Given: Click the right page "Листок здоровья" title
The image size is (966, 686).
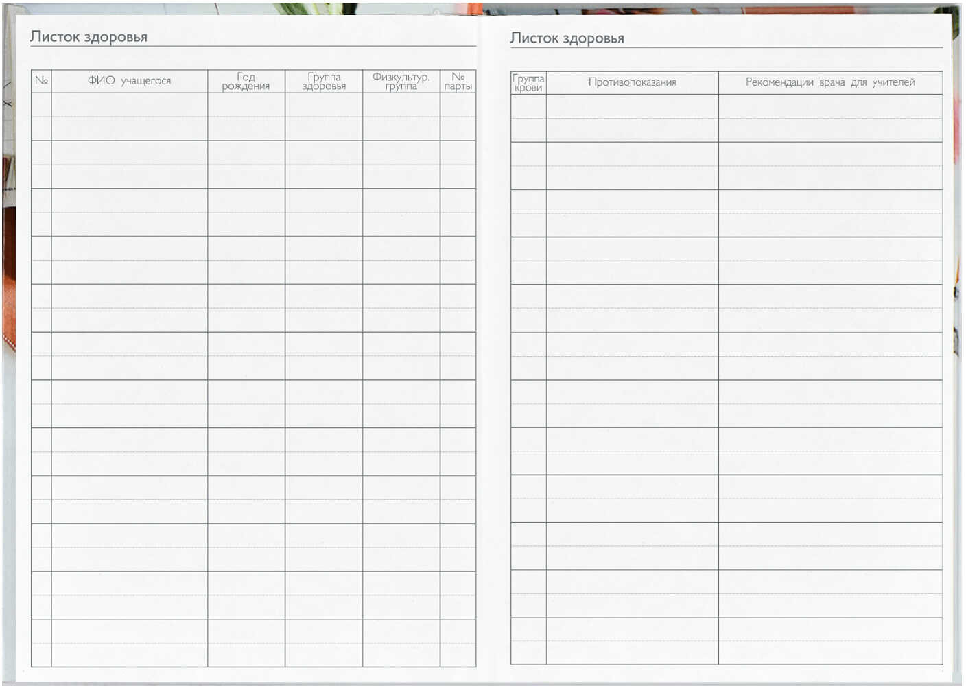Looking at the screenshot, I should coord(567,38).
